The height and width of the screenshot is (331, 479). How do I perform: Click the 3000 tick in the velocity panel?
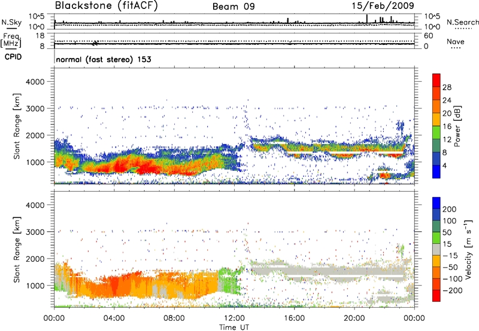(35, 232)
